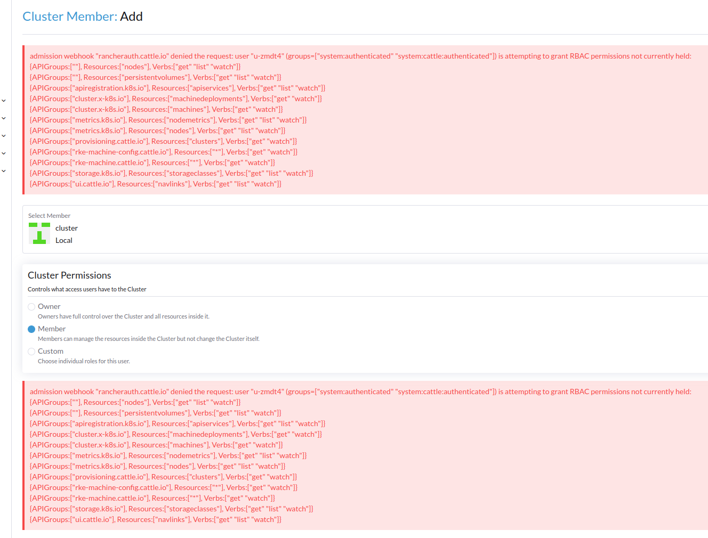Viewport: 708px width, 538px height.
Task: Expand the bottom sidebar chevron
Action: (4, 170)
